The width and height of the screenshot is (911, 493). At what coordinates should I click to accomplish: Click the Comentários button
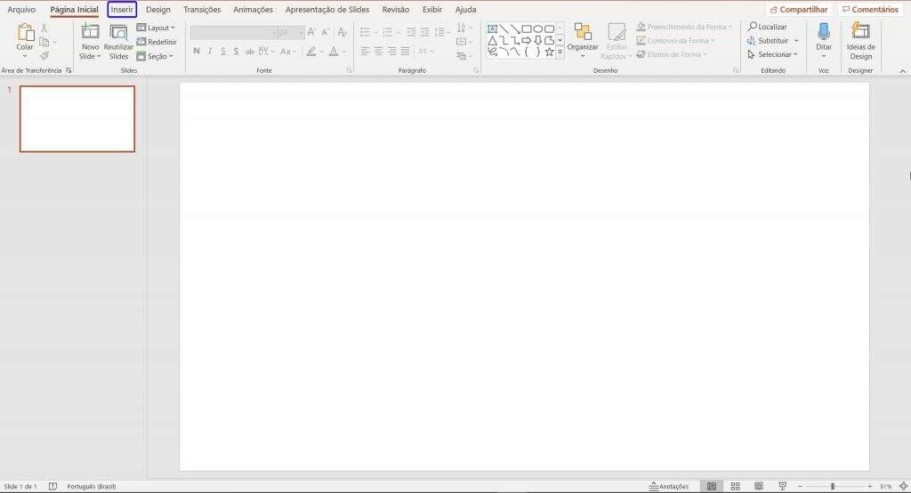point(870,9)
